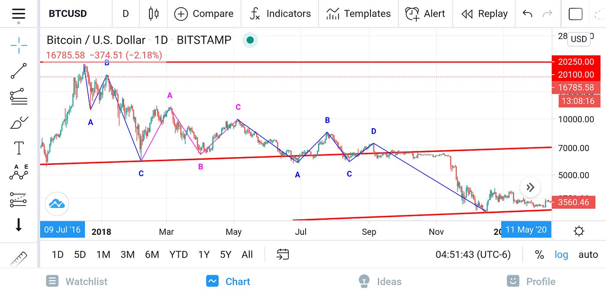This screenshot has height=294, width=606.
Task: Click the scroll-to-latest-bar double arrow
Action: 530,187
